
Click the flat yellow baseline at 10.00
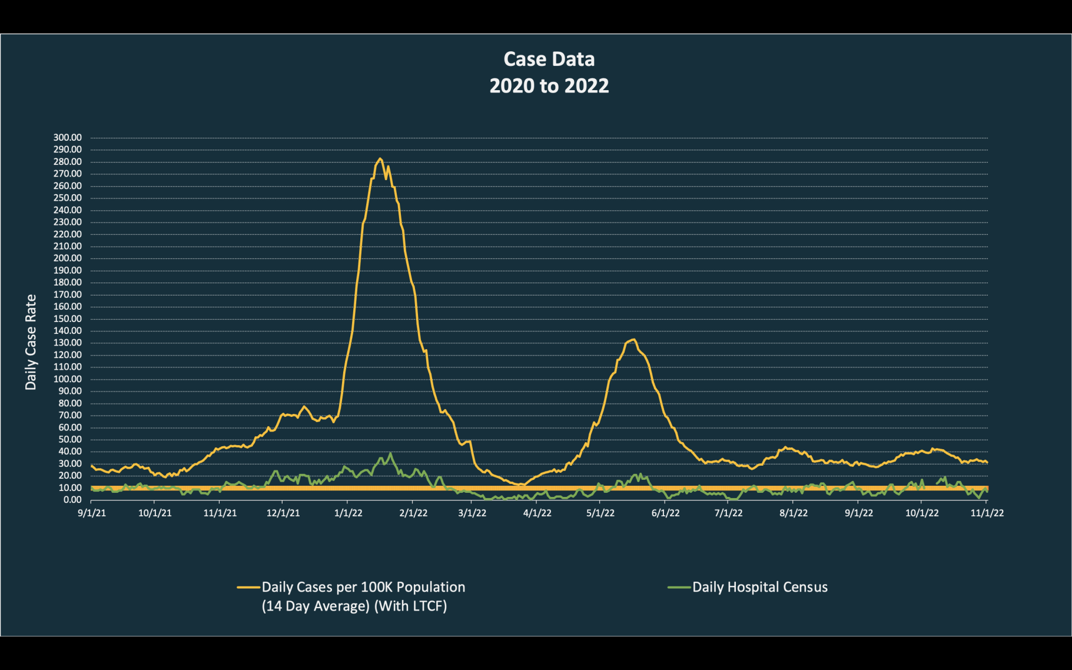pos(530,487)
